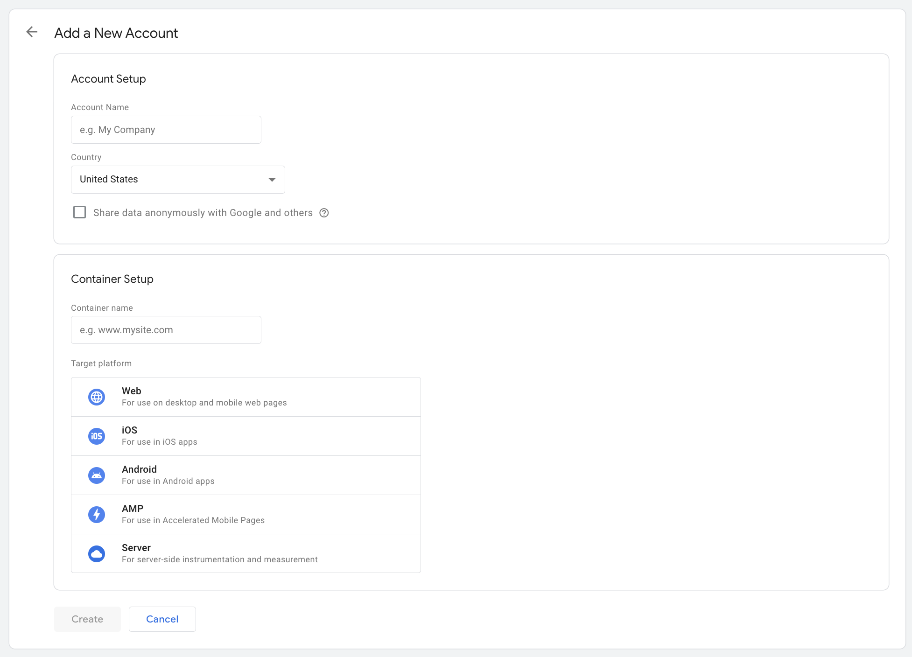Click 'For use in Android apps' description
The width and height of the screenshot is (912, 657).
[x=168, y=481]
